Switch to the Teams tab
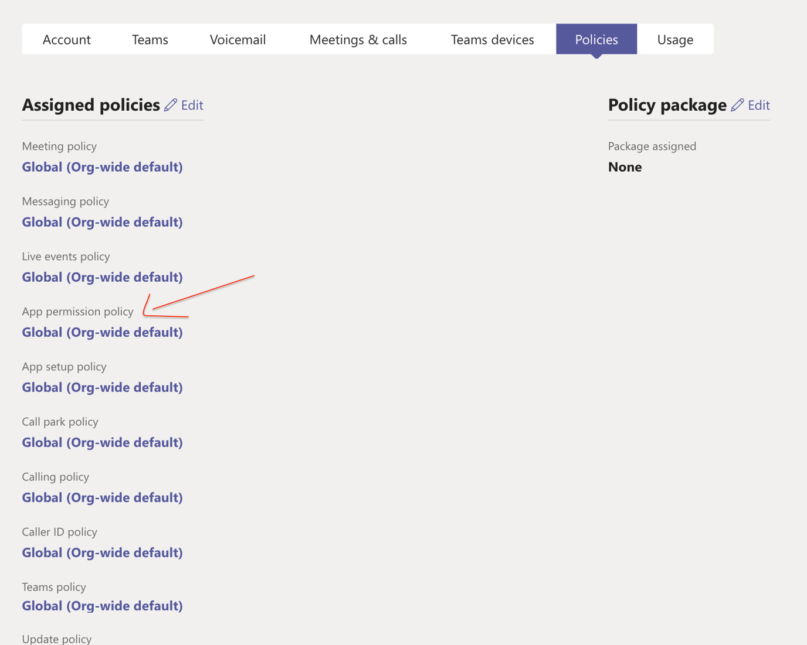Viewport: 807px width, 645px height. [150, 39]
